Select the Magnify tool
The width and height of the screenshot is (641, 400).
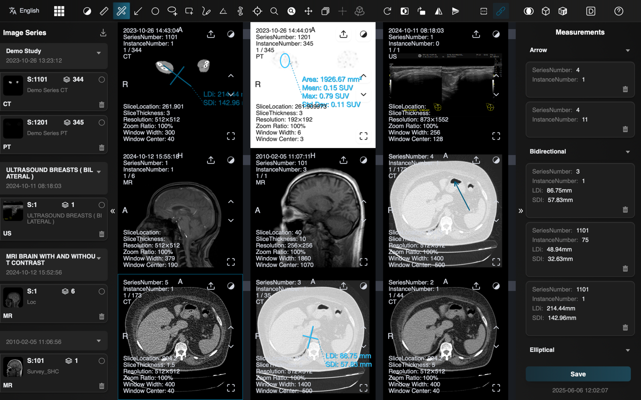pyautogui.click(x=291, y=10)
